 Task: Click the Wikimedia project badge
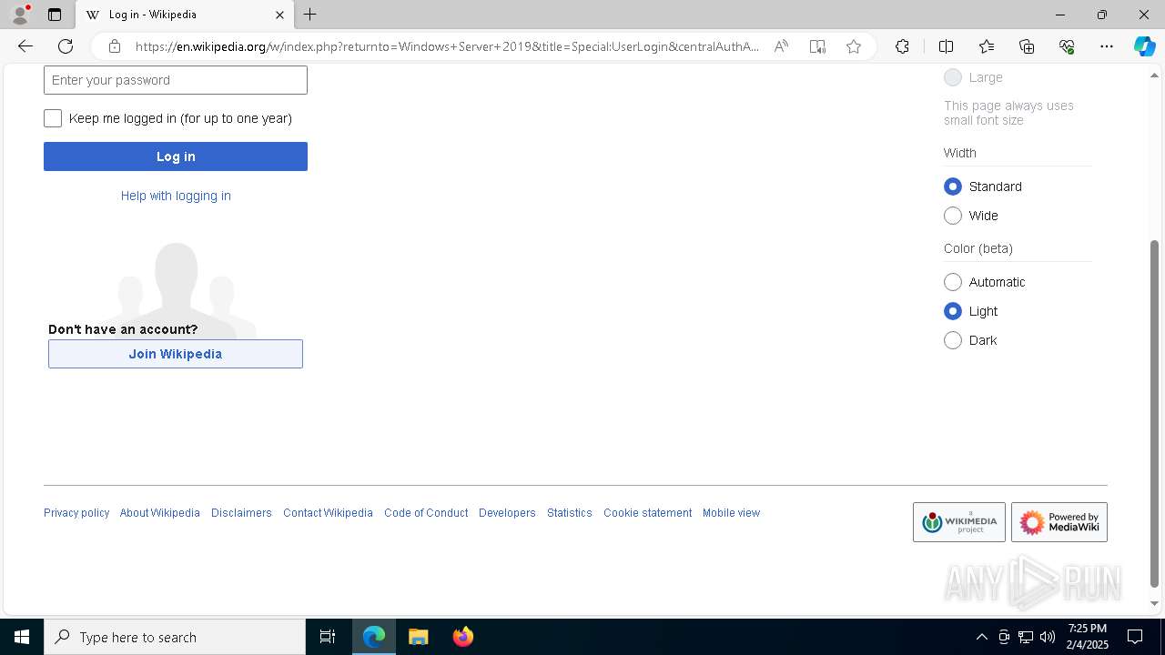click(959, 522)
